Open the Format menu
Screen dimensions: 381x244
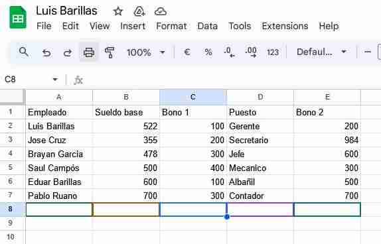point(171,26)
